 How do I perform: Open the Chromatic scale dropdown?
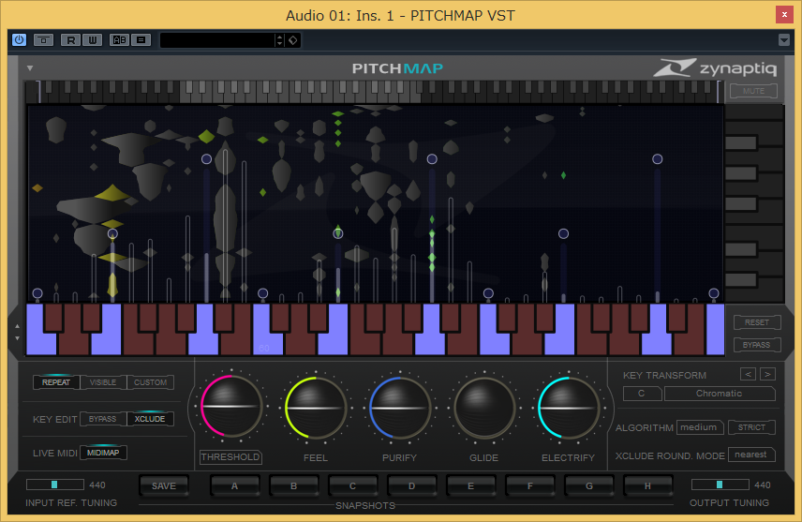tap(720, 394)
